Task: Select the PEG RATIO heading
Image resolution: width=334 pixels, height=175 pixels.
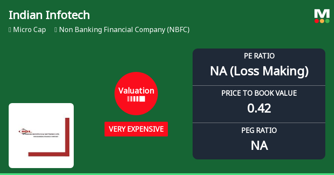Action: click(x=259, y=130)
